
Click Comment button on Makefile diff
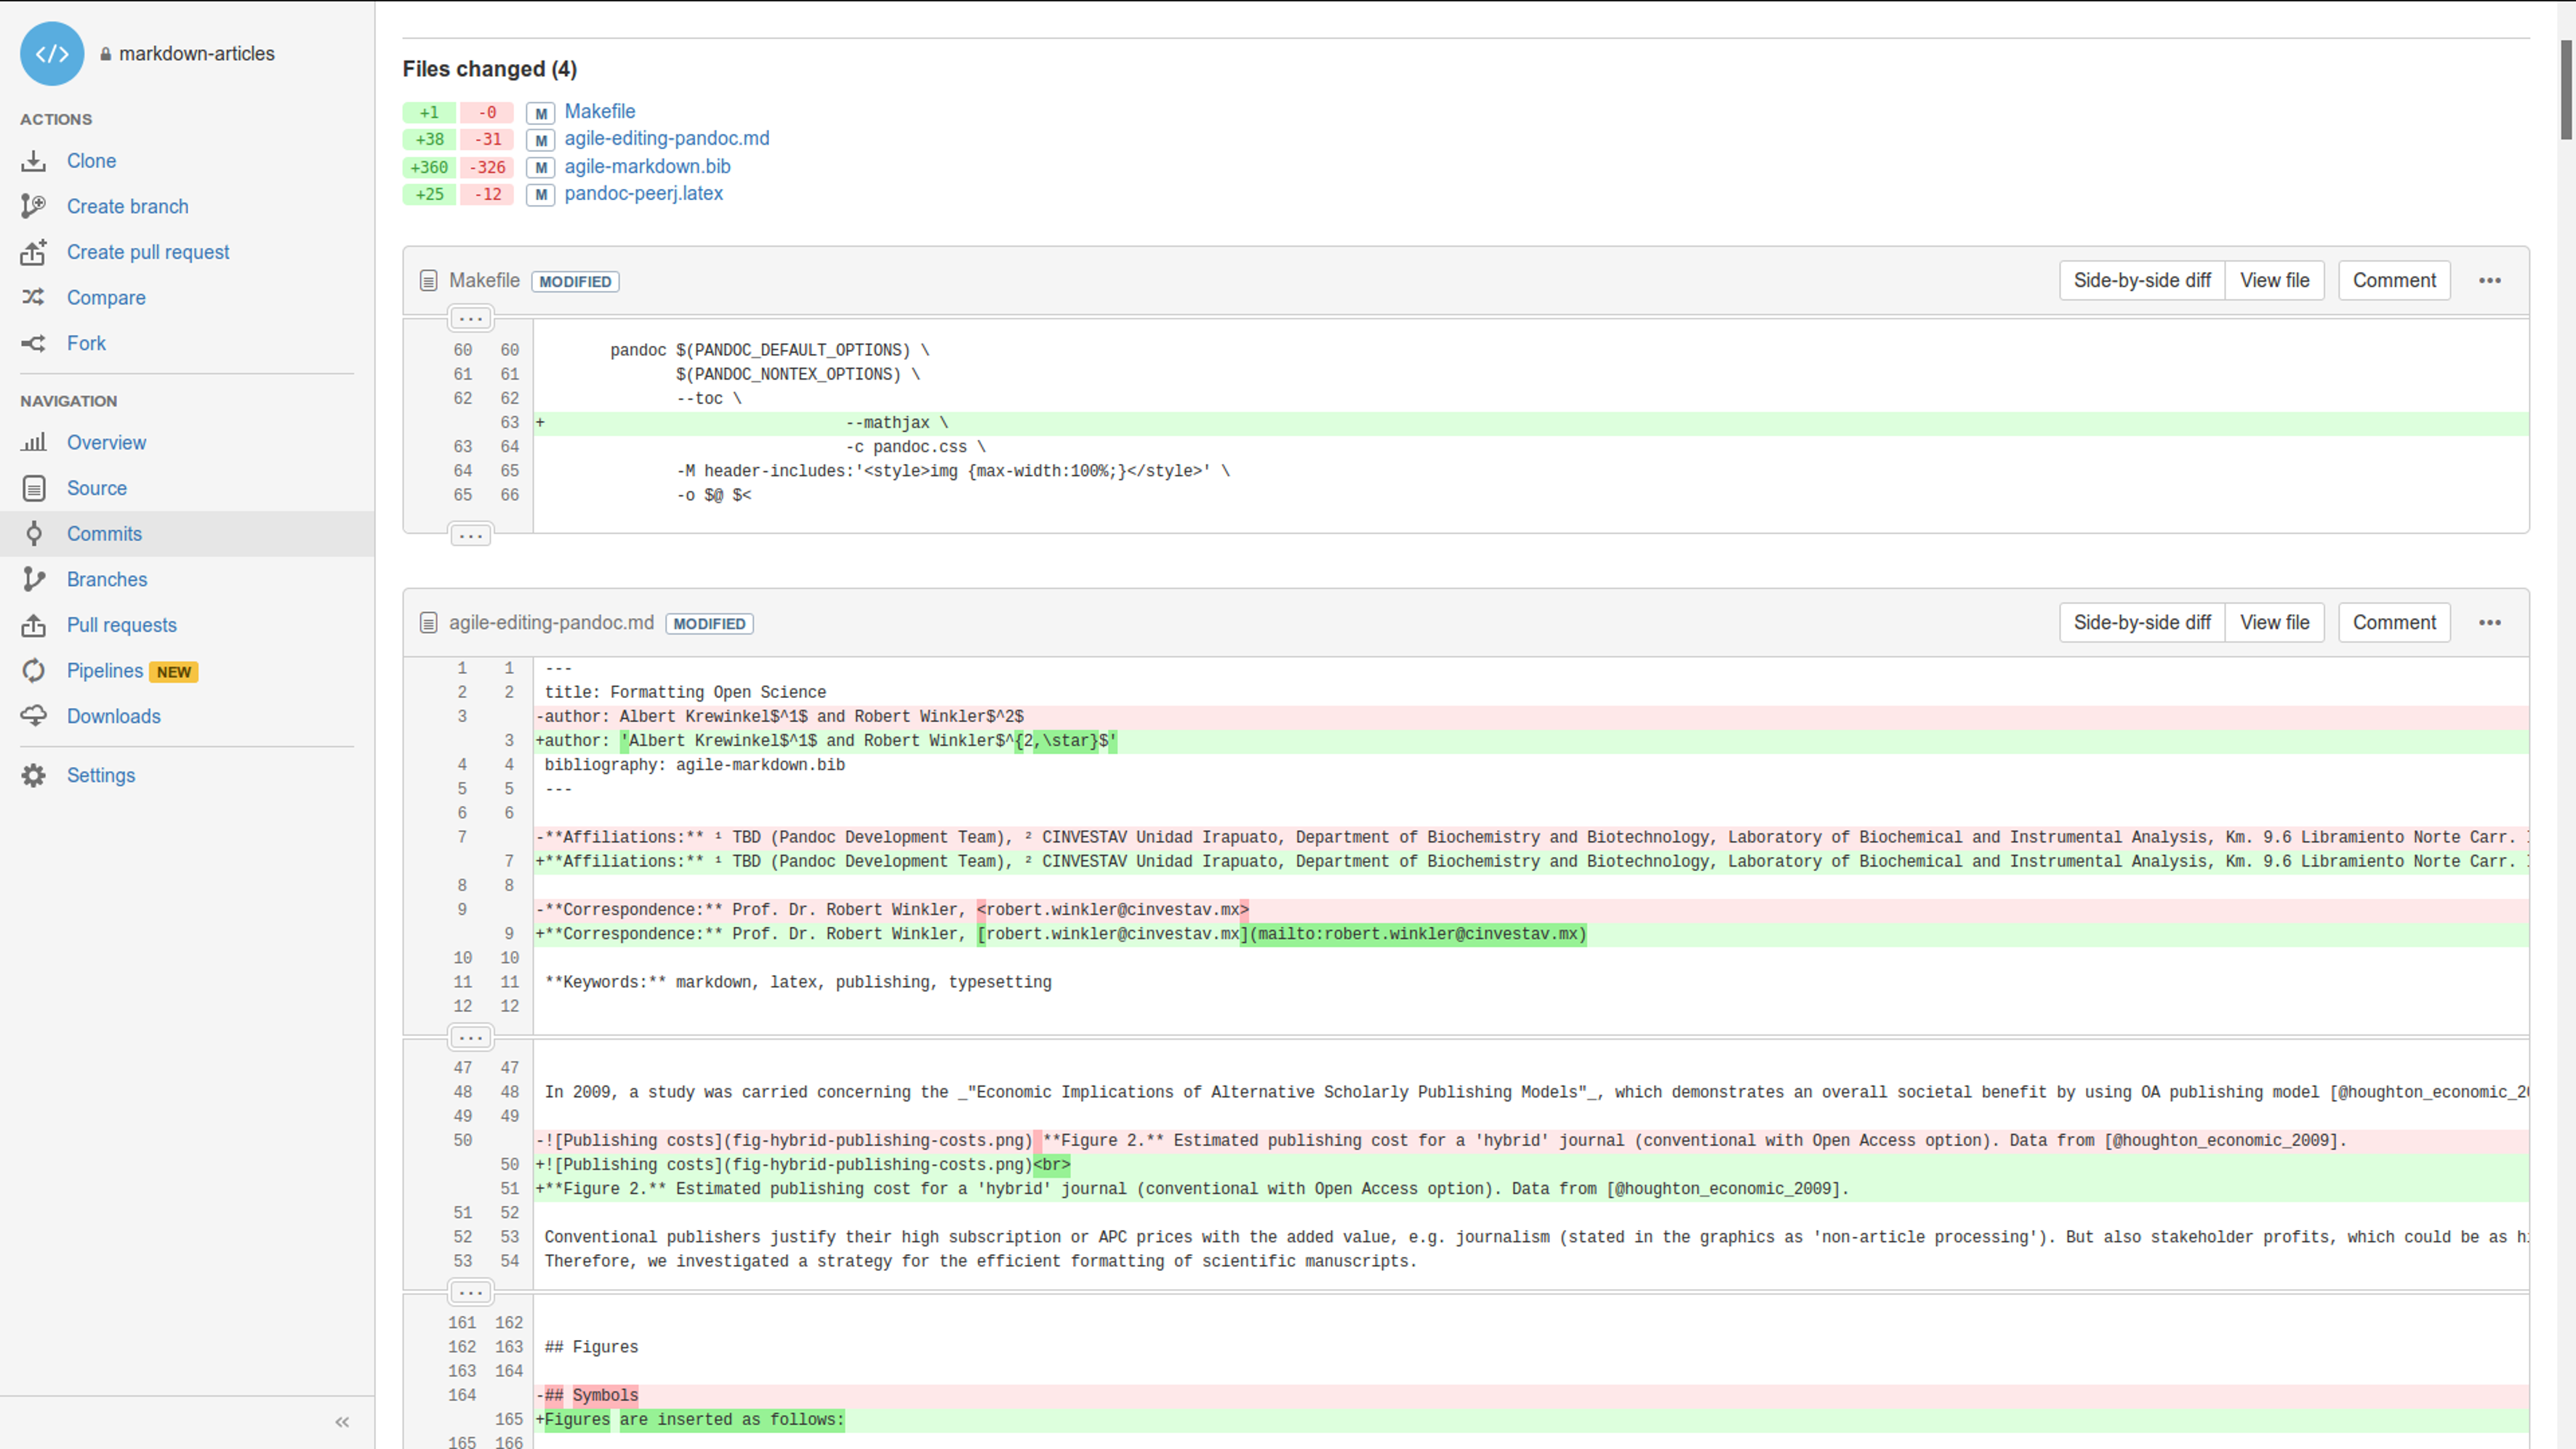[2394, 279]
